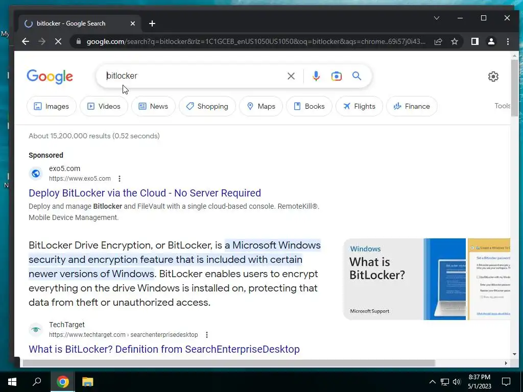The height and width of the screenshot is (392, 523).
Task: Switch to Videos results
Action: point(104,106)
